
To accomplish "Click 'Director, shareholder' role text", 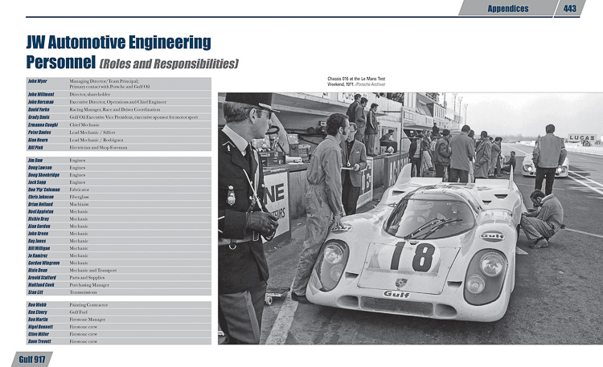I will 89,94.
